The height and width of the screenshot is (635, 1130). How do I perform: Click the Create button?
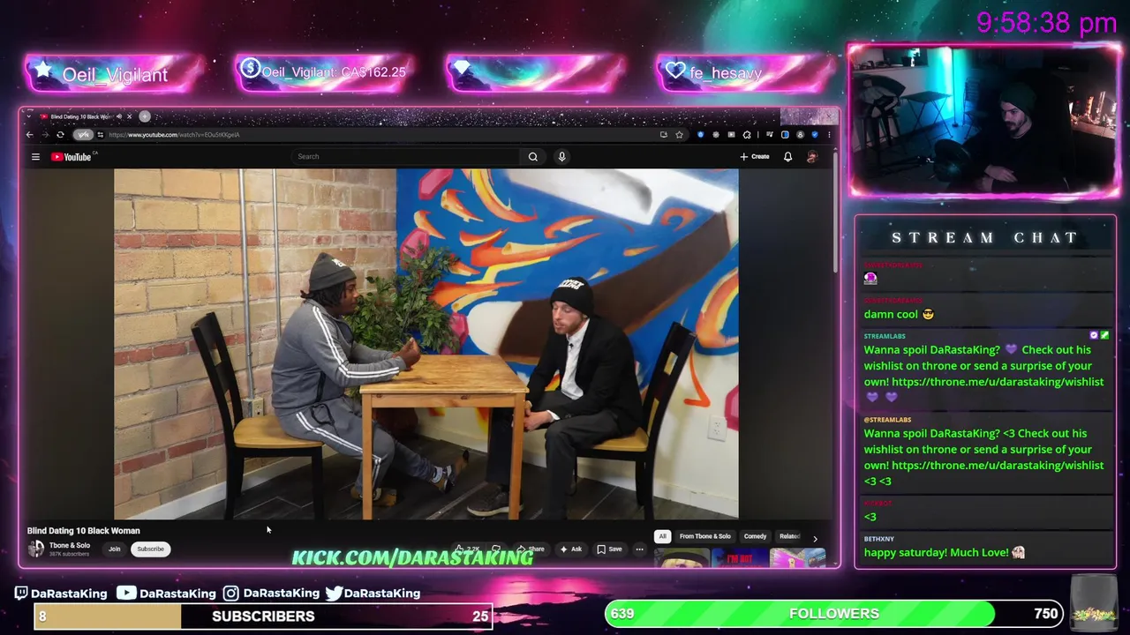755,157
